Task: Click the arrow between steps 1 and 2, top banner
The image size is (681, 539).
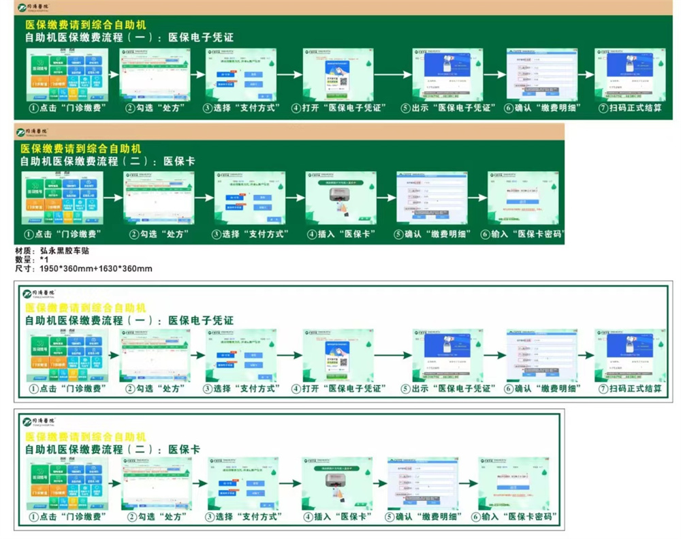Action: click(x=111, y=75)
